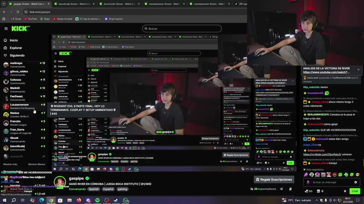The width and height of the screenshot is (364, 204).
Task: Switch to the facuiriondo Stream tab
Action: pos(119,4)
